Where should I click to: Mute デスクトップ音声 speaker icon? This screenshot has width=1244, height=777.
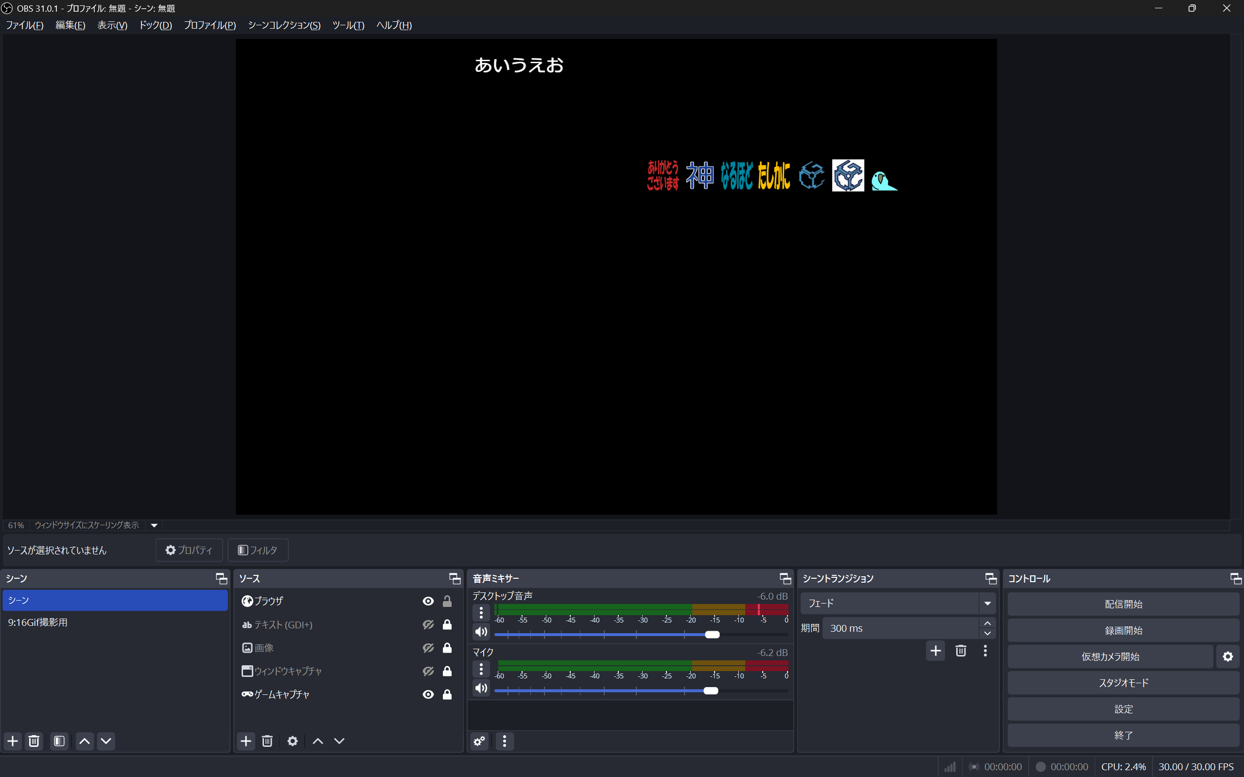(481, 632)
